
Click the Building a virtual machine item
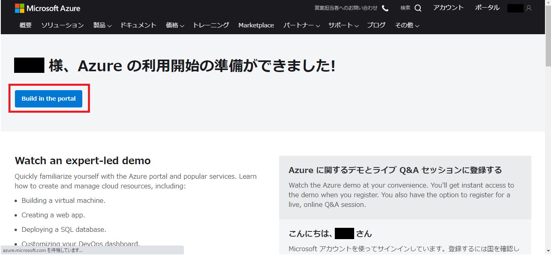(x=63, y=200)
